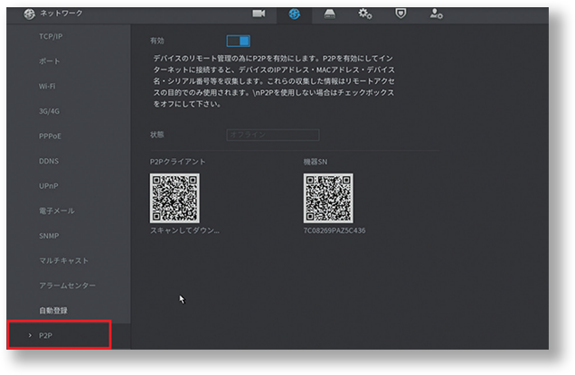Viewport: 575px width, 375px height.
Task: Click the P2P description paragraph
Action: pos(274,81)
